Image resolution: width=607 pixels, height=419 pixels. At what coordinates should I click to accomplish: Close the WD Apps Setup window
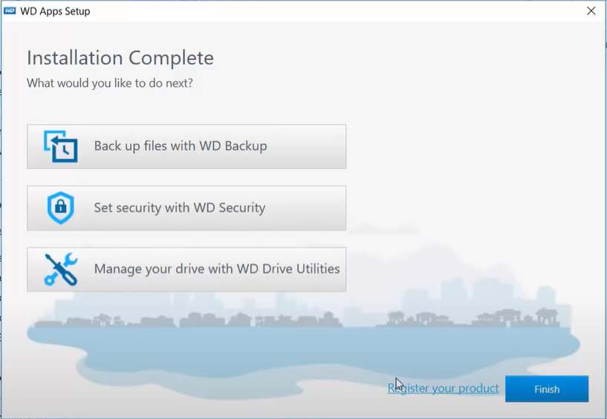591,11
